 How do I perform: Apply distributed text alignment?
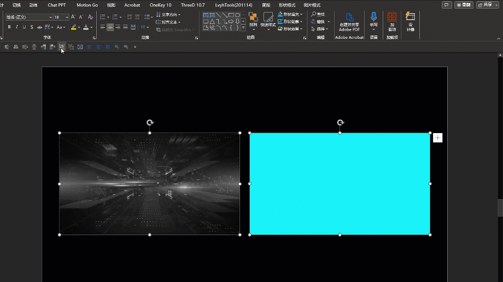(133, 27)
